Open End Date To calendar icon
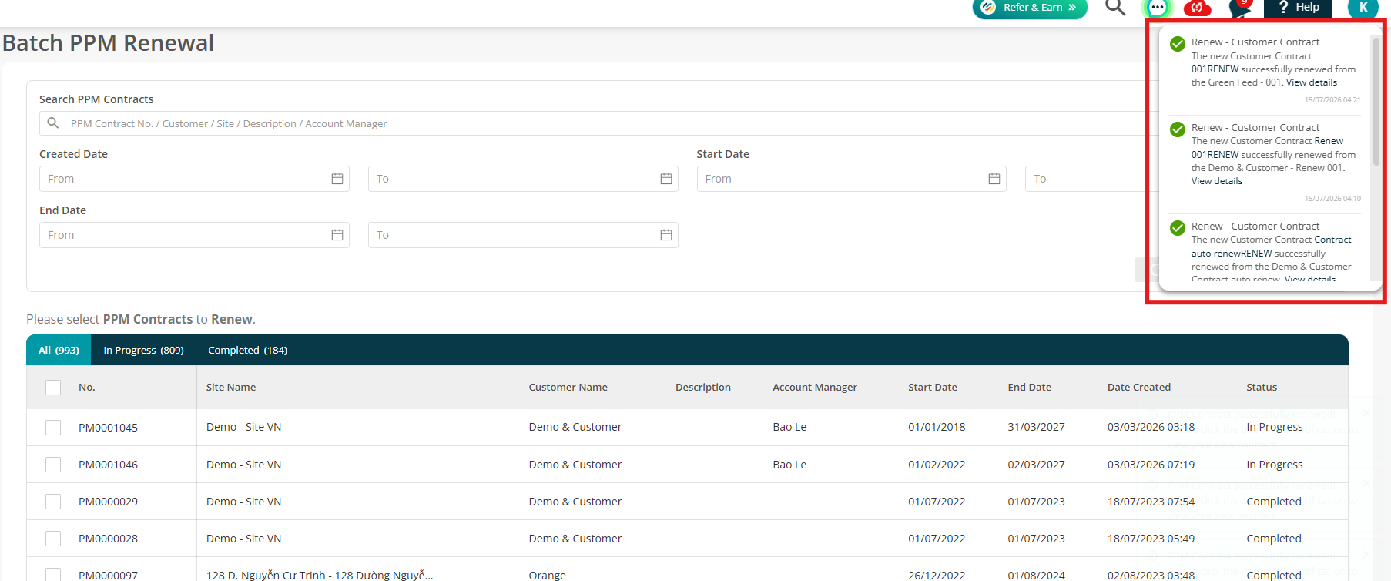The height and width of the screenshot is (581, 1391). coord(666,235)
